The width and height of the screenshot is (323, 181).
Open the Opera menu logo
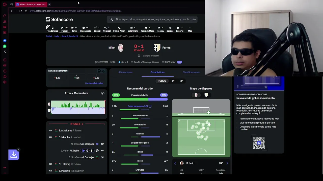(5, 4)
